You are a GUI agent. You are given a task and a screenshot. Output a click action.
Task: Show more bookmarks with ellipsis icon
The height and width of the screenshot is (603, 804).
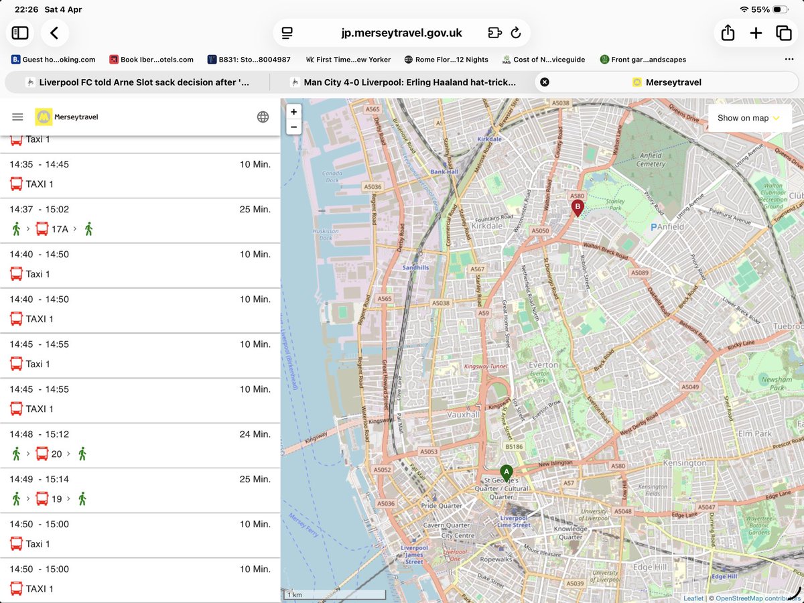click(x=789, y=59)
